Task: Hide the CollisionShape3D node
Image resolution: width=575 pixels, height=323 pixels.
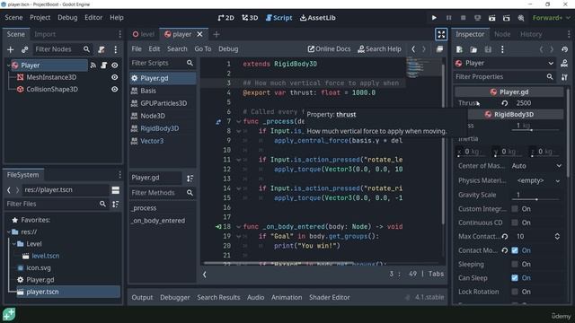Action: tap(115, 90)
